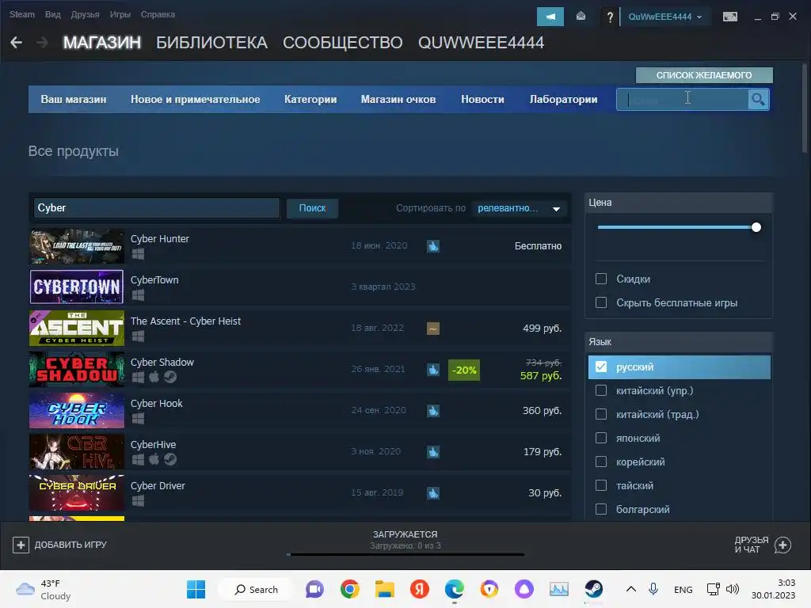Open the Игры menu
811x608 pixels.
[x=120, y=14]
